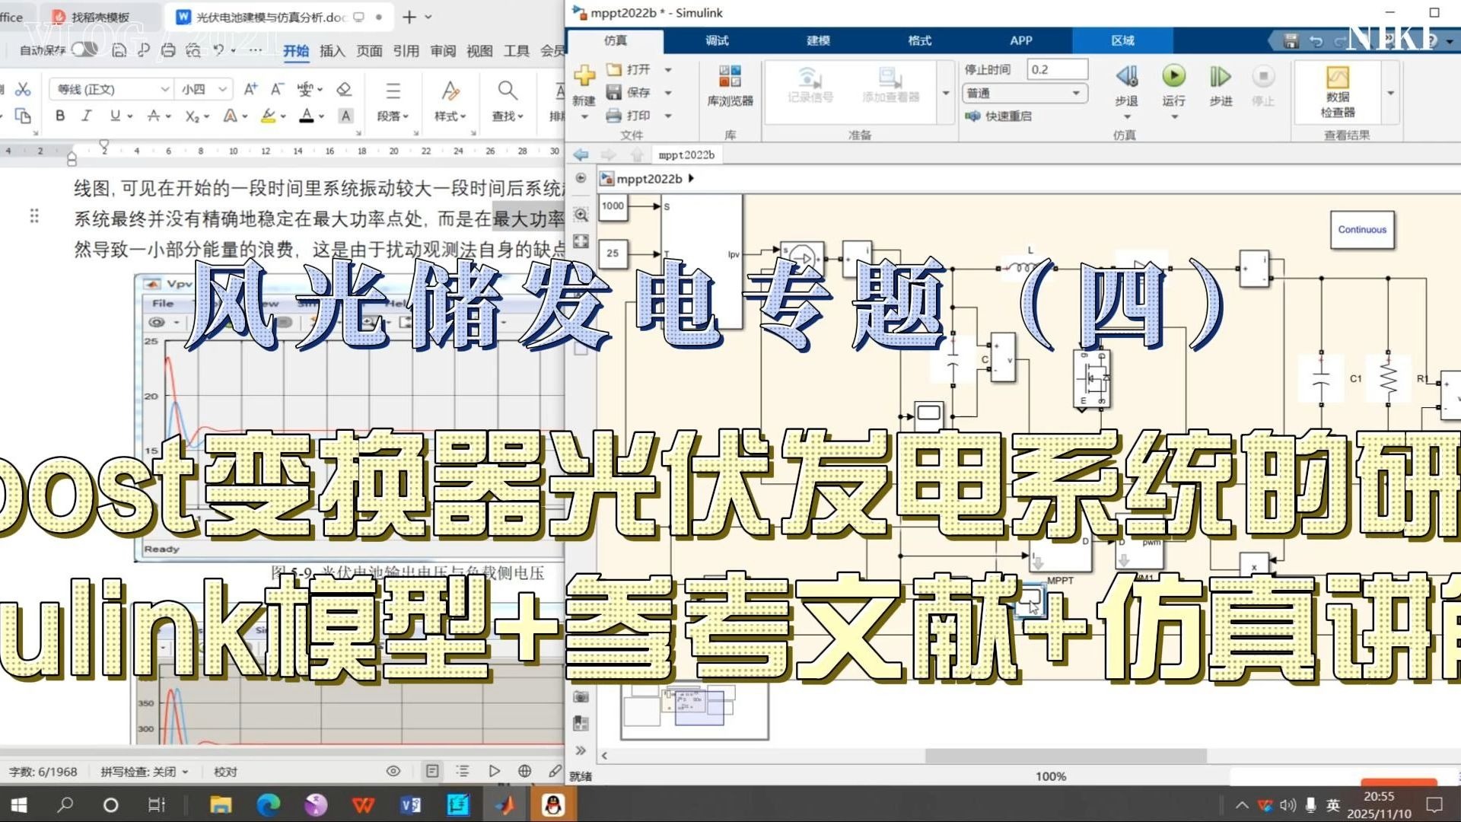The image size is (1461, 822).
Task: Click 拼写检查 spell check status button
Action: 143,772
